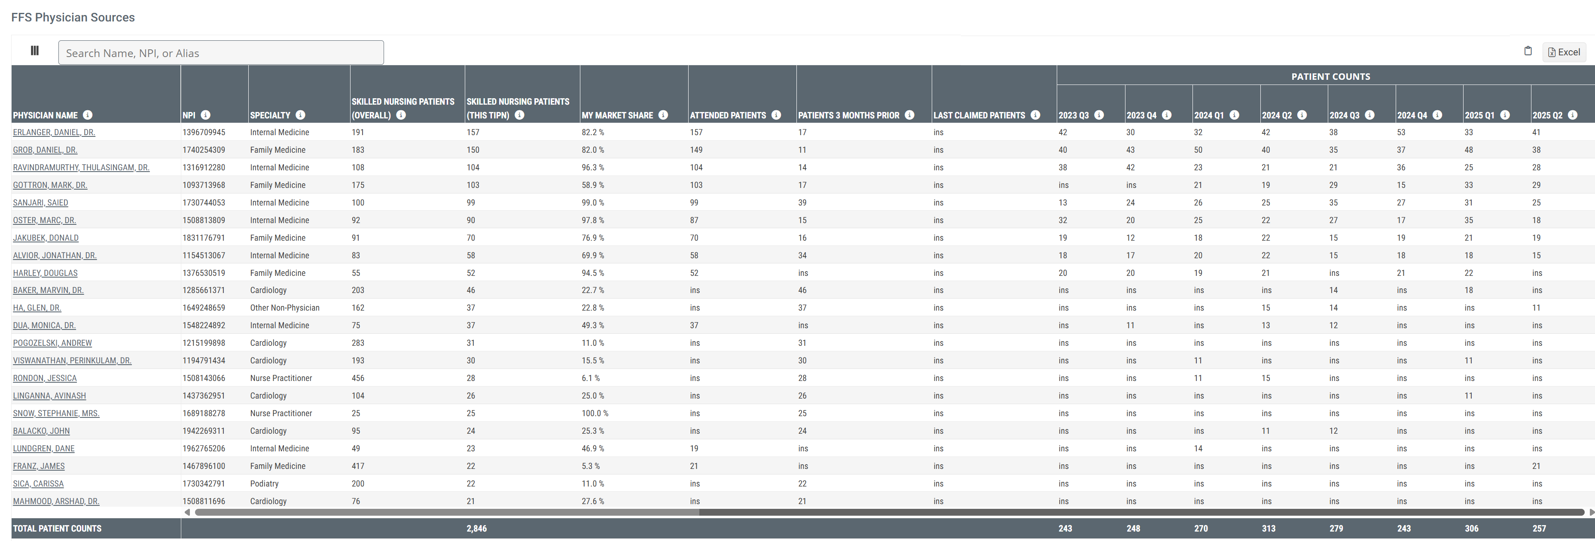Click info icon for Patients 3 Months Prior
Viewport: 1595px width, 541px height.
(909, 115)
